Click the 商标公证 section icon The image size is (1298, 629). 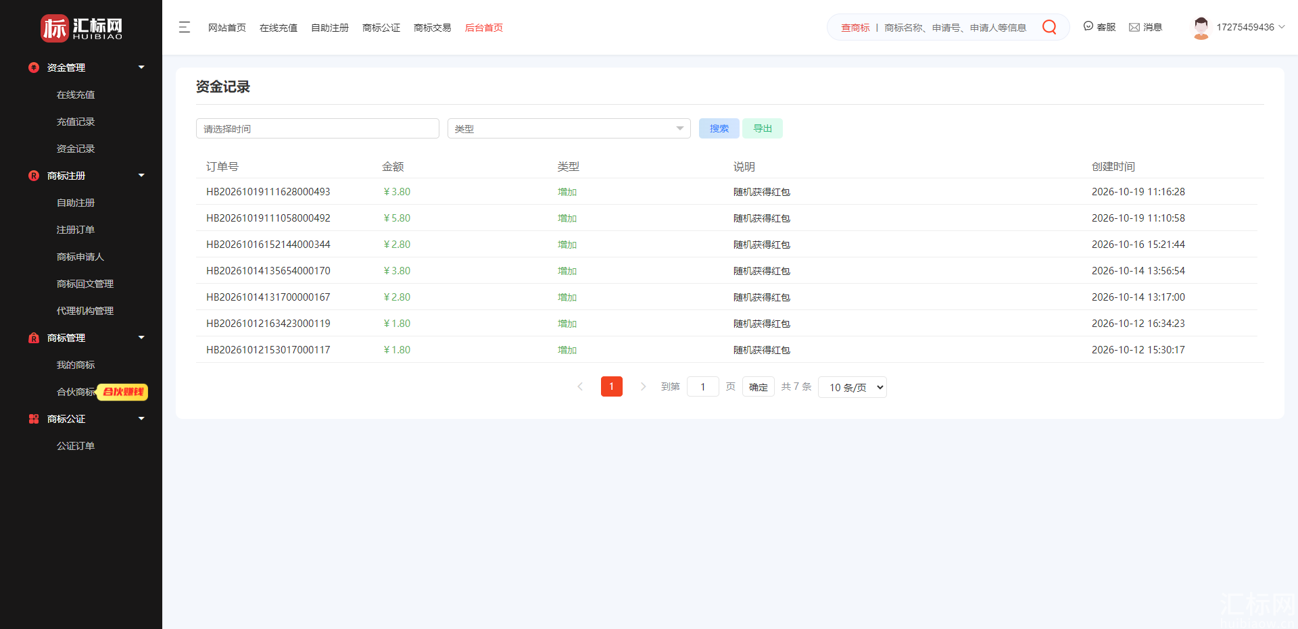point(34,419)
